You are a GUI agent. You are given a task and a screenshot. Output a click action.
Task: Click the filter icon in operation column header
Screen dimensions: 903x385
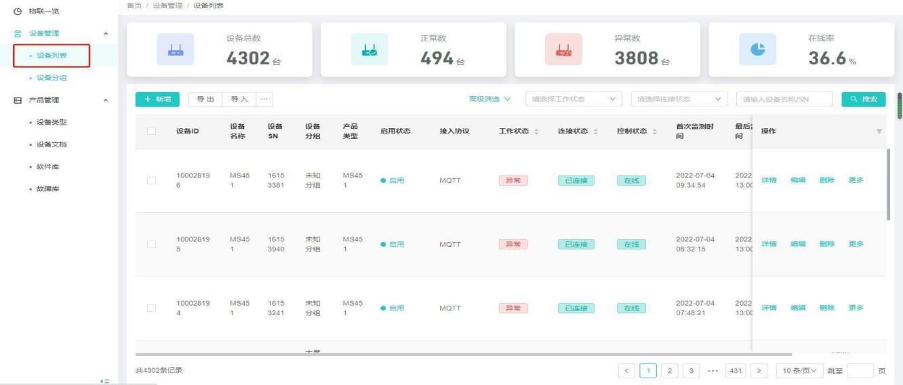coord(879,131)
